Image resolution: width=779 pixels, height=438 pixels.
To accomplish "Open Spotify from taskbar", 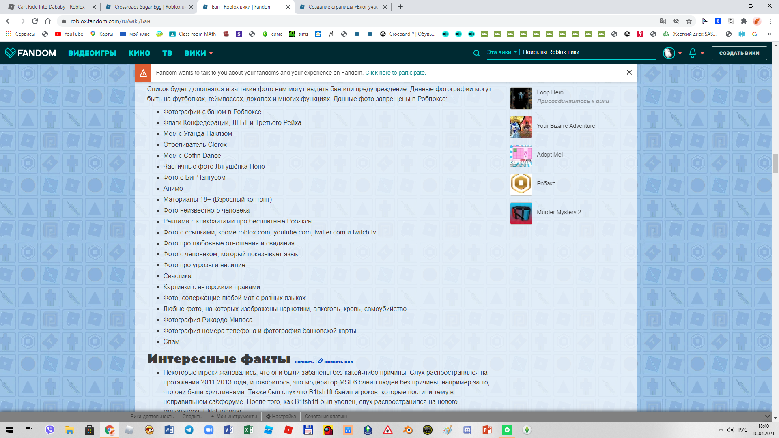I will [507, 430].
